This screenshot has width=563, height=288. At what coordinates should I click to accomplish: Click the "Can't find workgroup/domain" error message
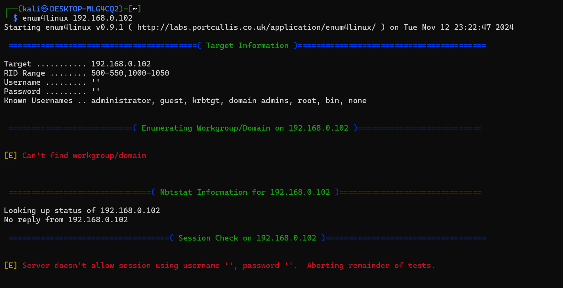84,156
